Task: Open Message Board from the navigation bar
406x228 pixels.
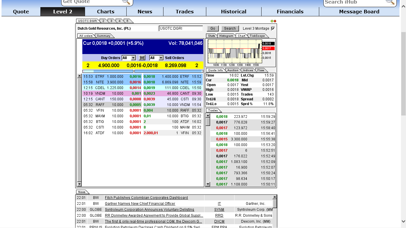Action: click(x=359, y=12)
